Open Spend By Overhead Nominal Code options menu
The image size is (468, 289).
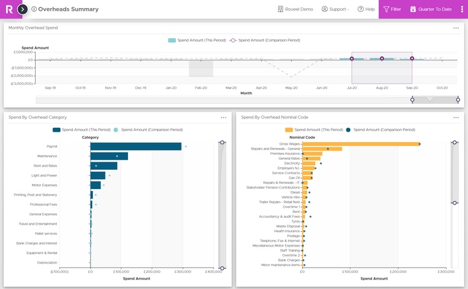[x=456, y=117]
